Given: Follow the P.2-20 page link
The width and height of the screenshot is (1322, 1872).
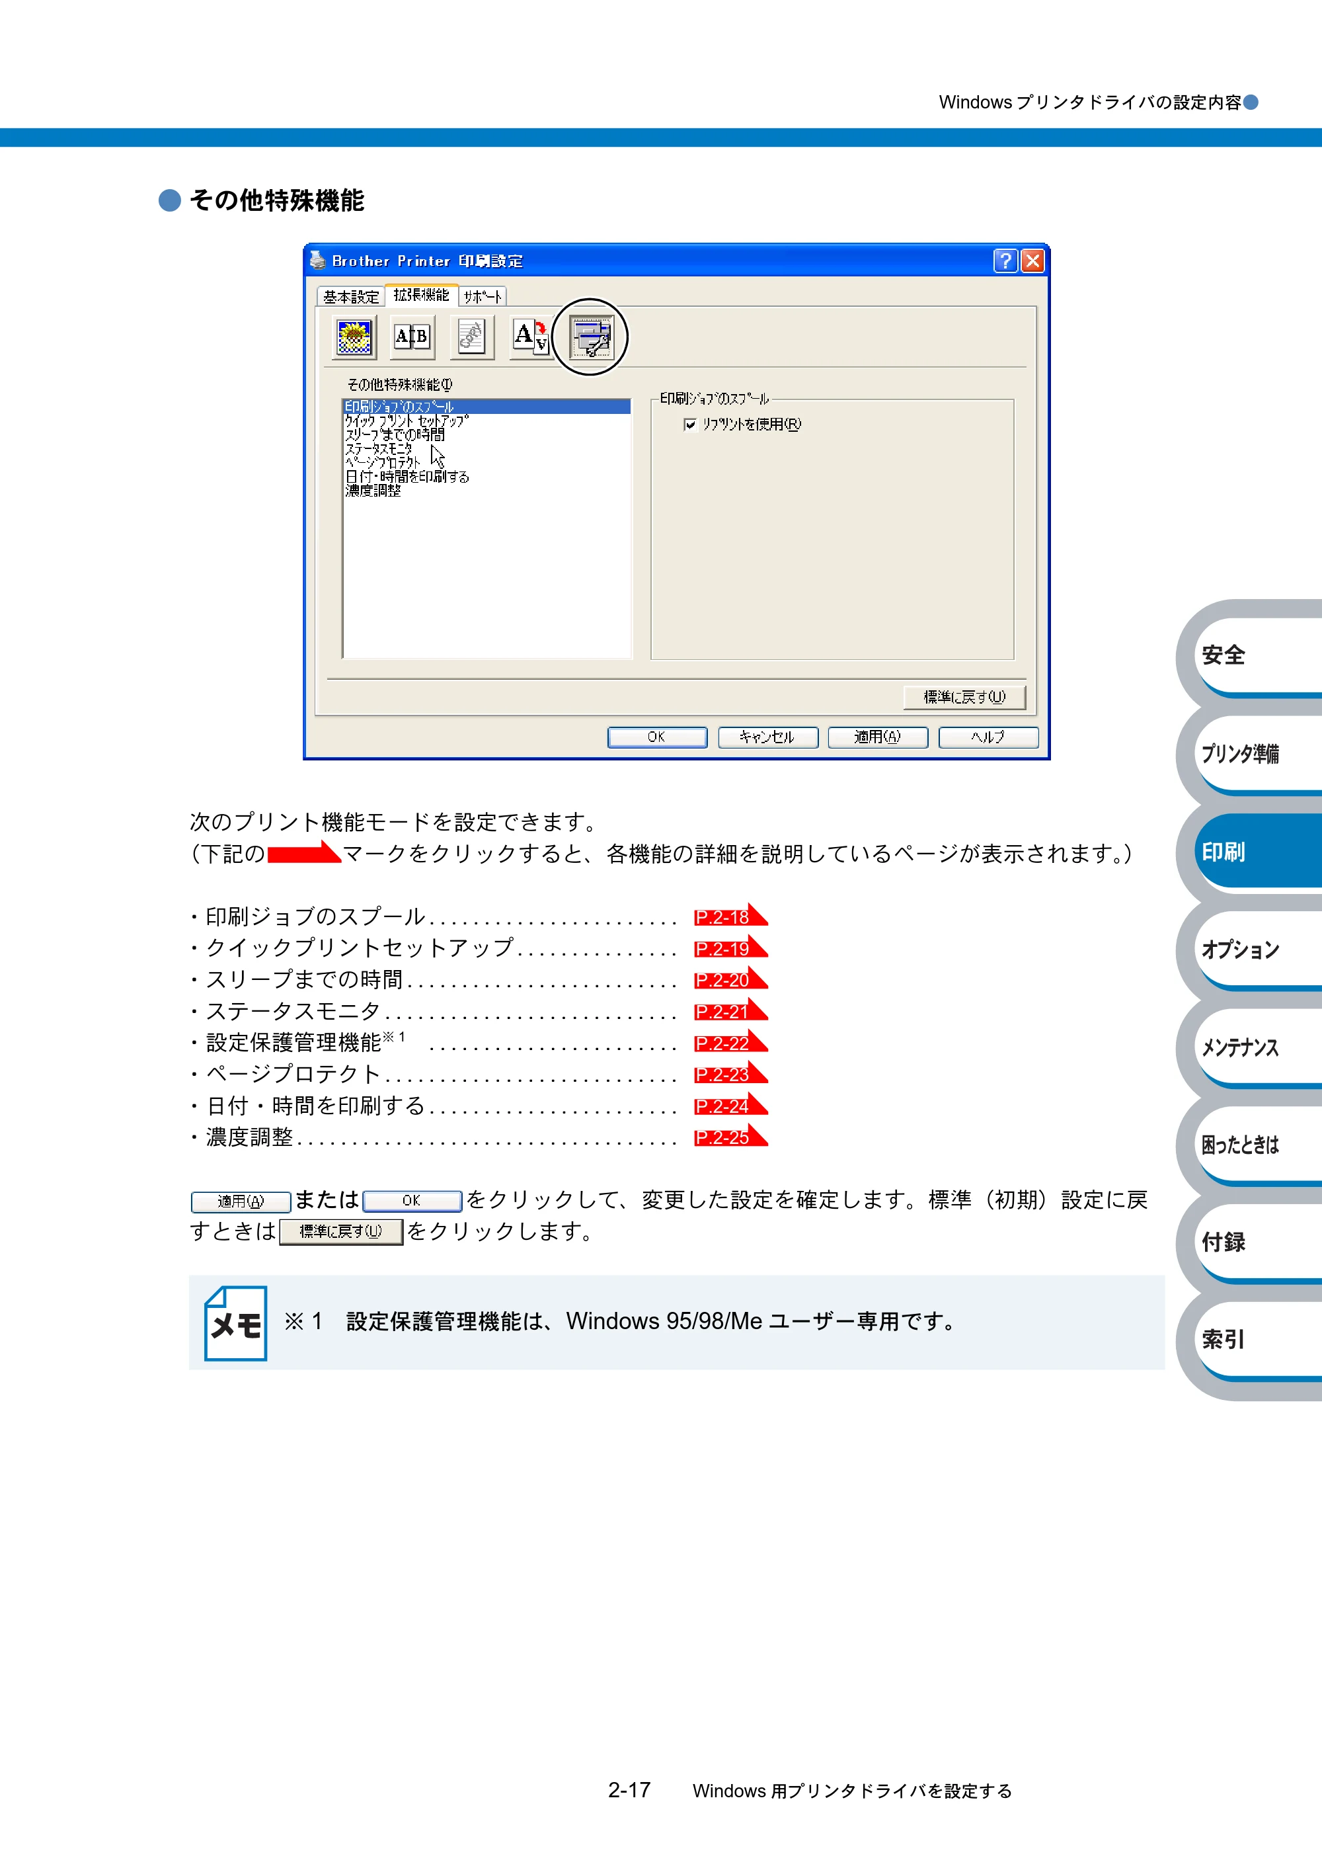Looking at the screenshot, I should click(731, 979).
